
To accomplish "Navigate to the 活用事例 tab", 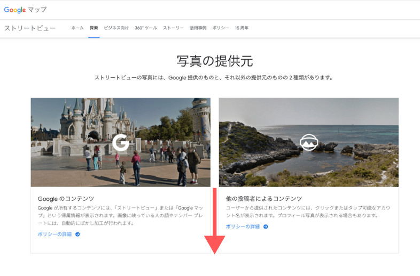I will (x=198, y=28).
